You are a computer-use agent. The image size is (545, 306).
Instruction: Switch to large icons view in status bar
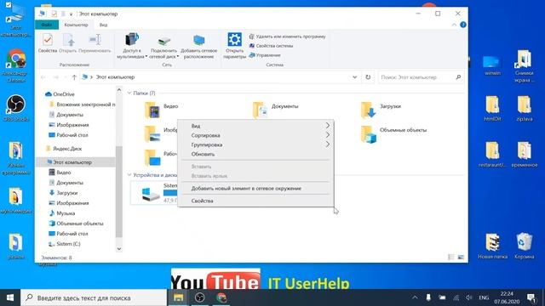click(x=461, y=257)
